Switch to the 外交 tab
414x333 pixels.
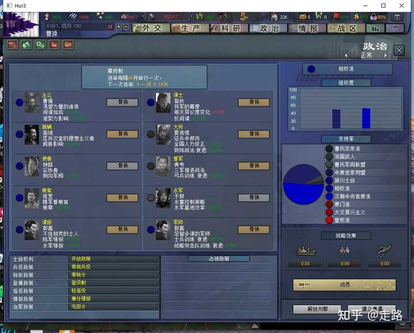pos(151,28)
